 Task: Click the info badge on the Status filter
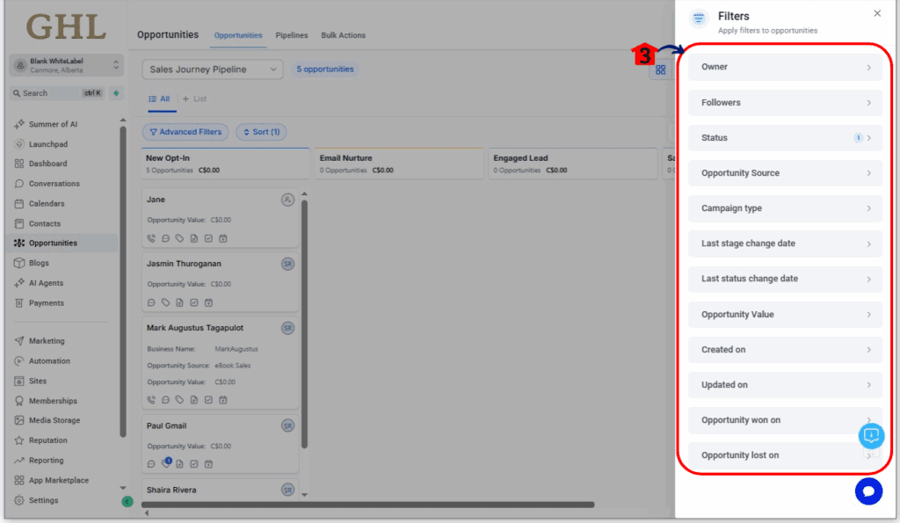[857, 137]
